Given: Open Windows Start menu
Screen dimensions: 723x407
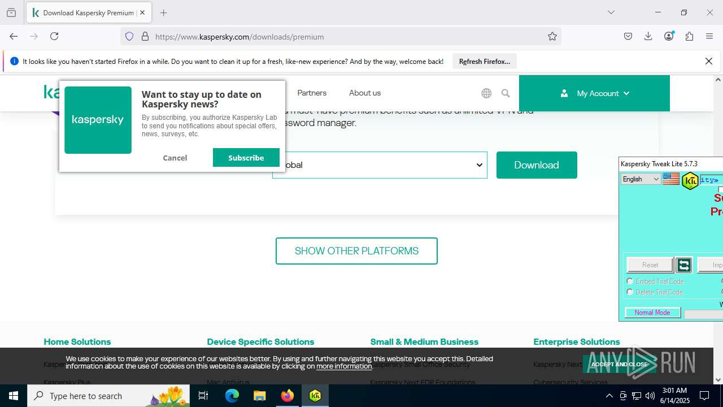Looking at the screenshot, I should [x=14, y=396].
